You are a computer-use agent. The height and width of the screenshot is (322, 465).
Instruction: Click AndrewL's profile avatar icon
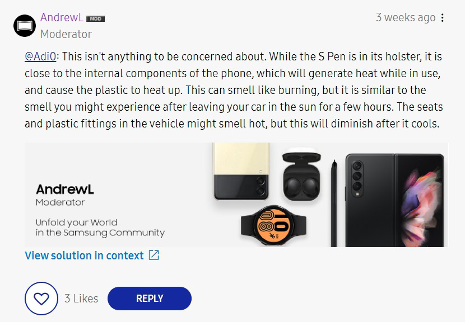[25, 26]
